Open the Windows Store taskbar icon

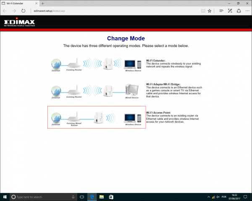111,197
